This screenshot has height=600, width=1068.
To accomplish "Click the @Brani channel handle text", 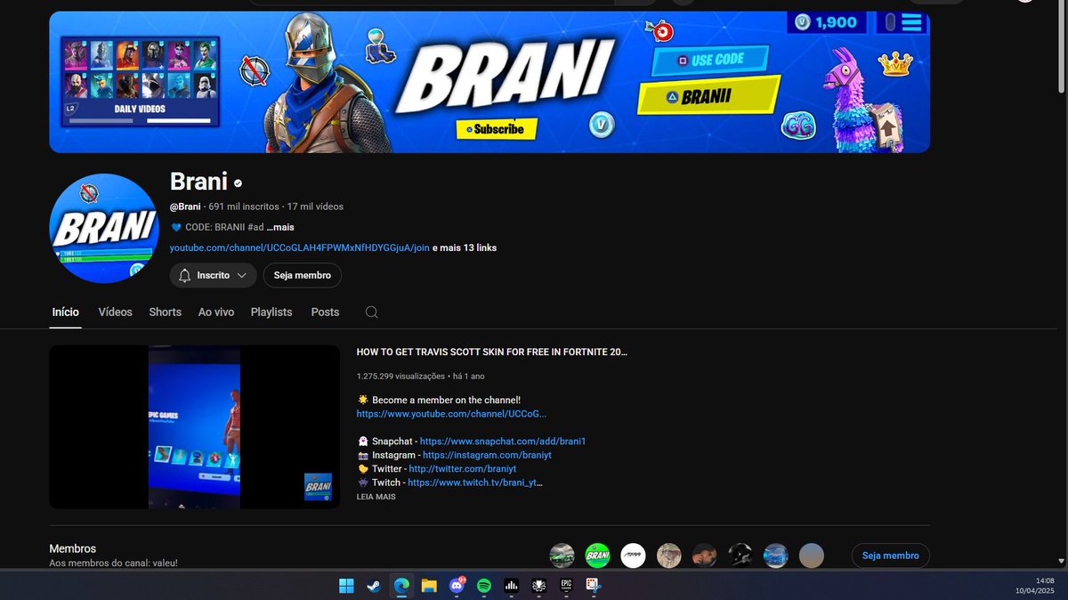I will (185, 207).
